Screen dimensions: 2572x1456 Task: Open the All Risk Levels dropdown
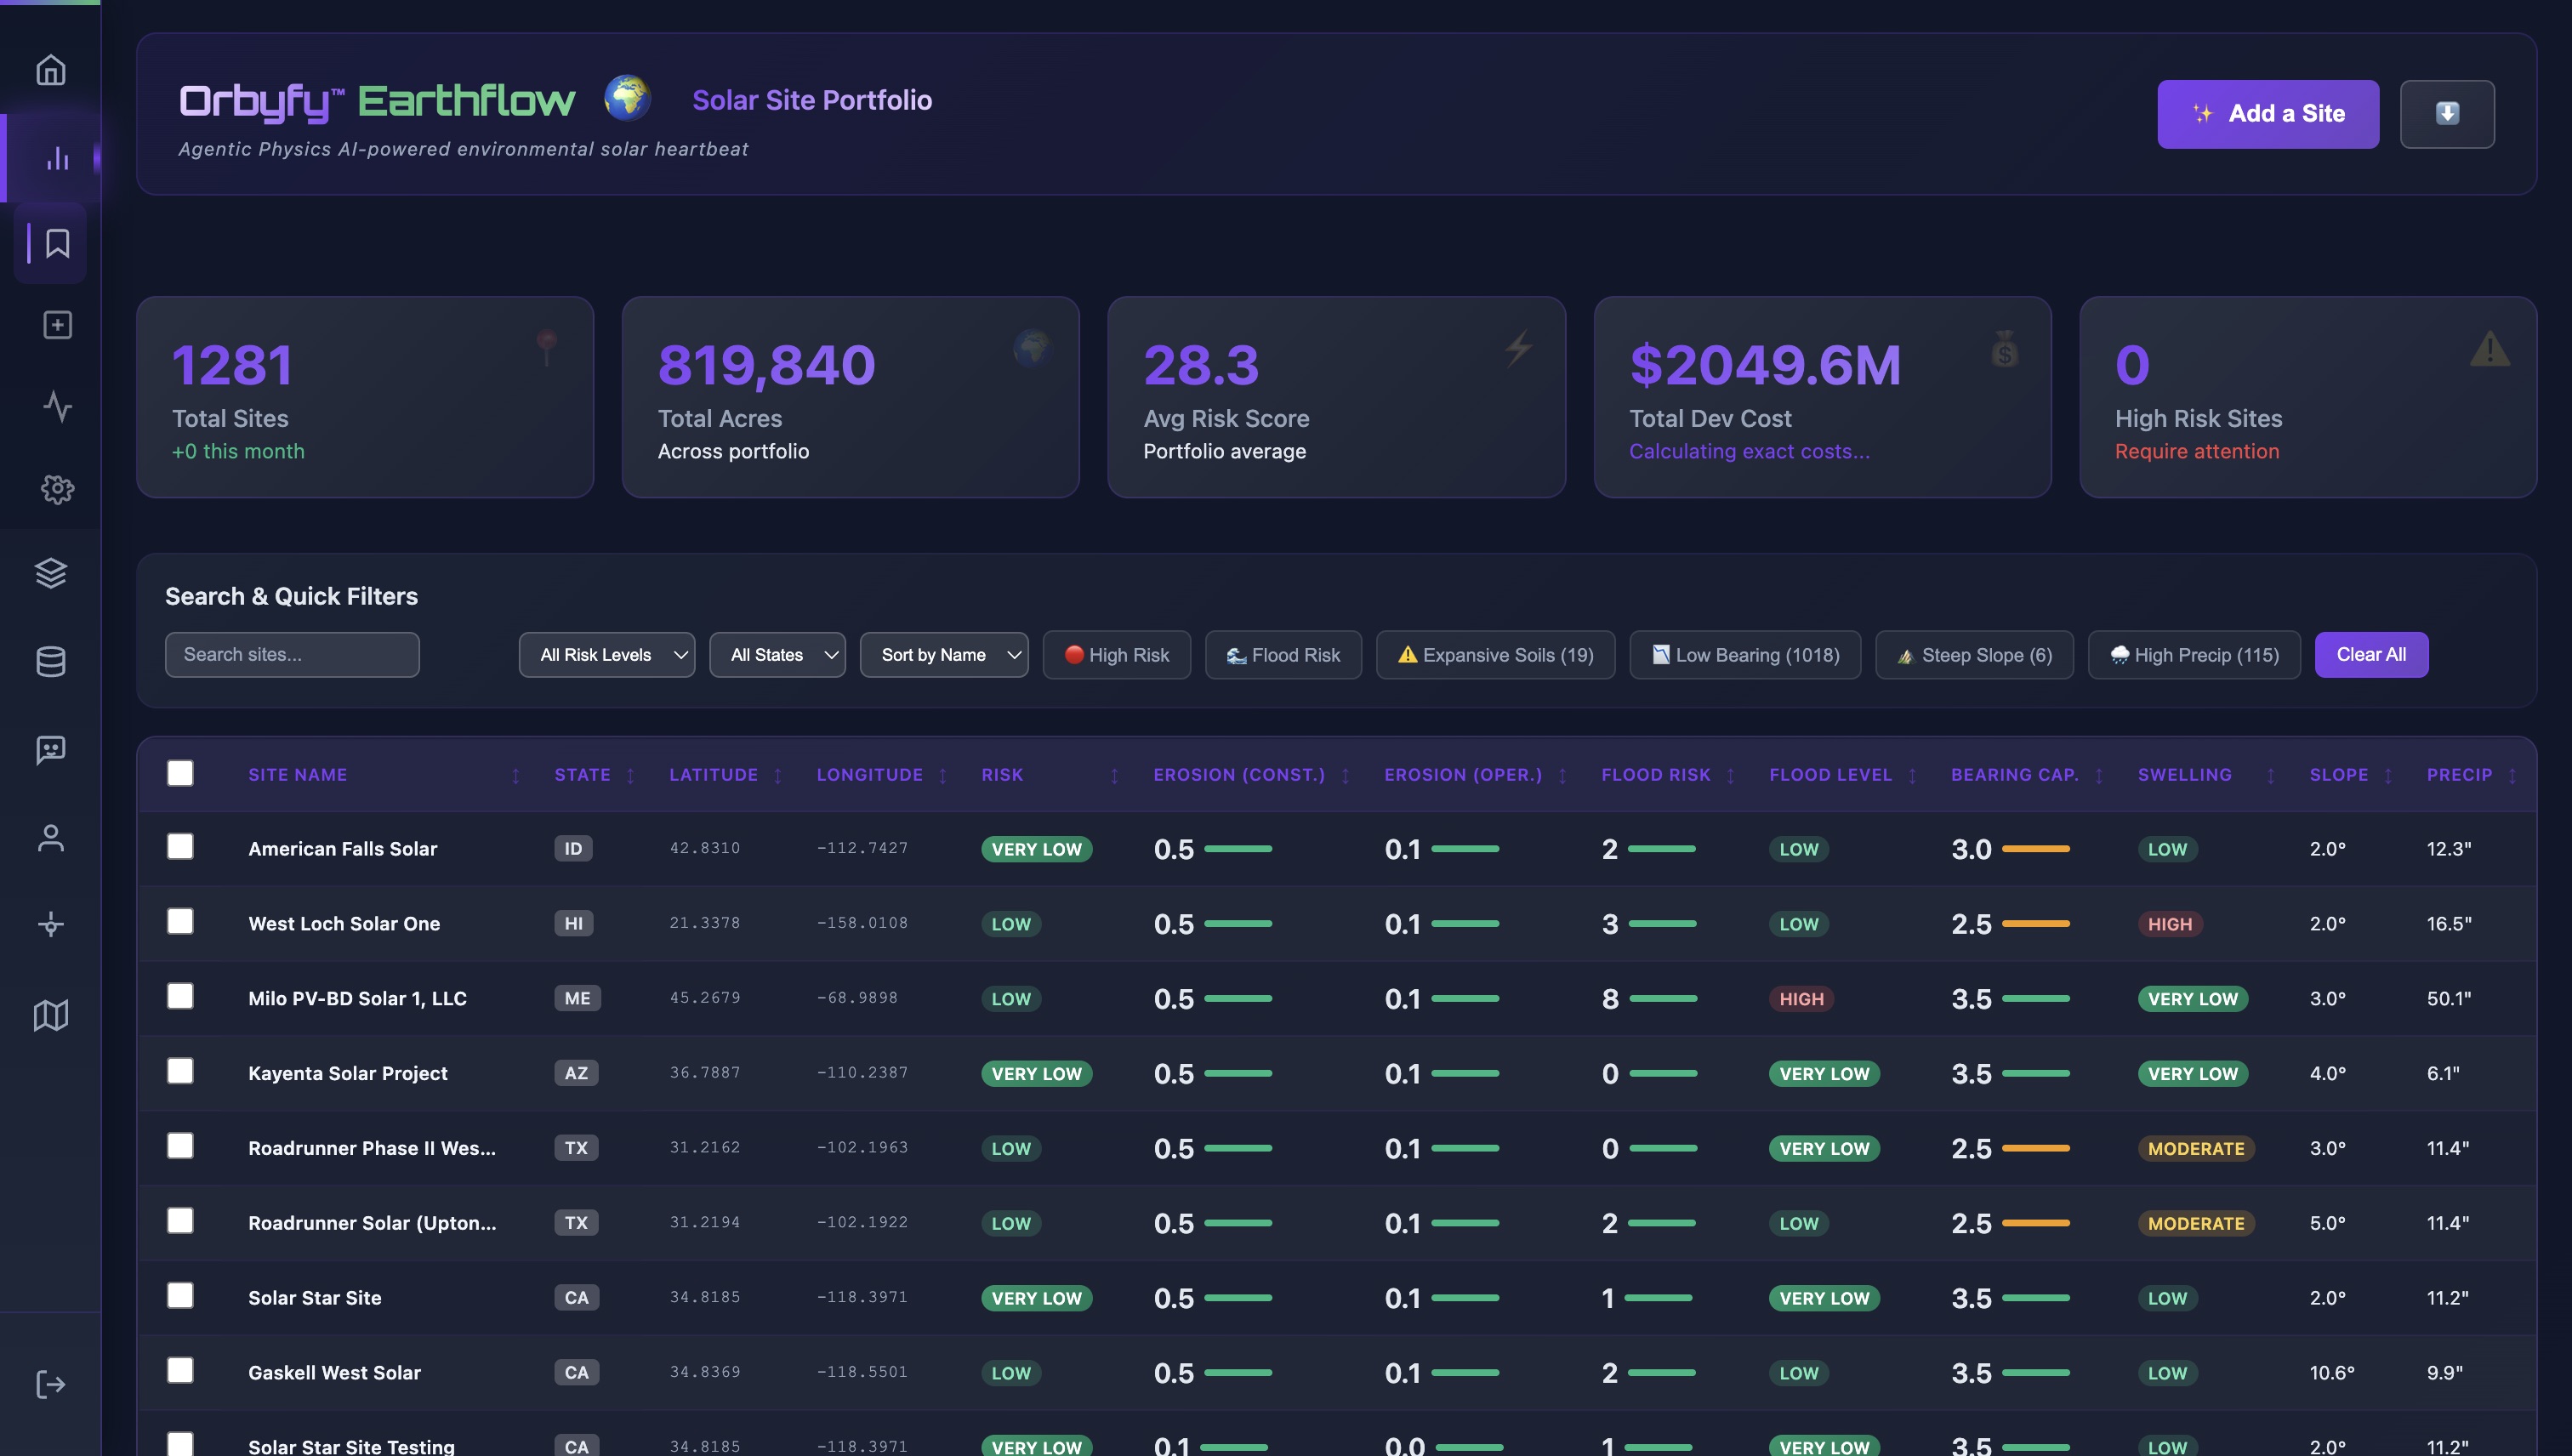coord(606,654)
